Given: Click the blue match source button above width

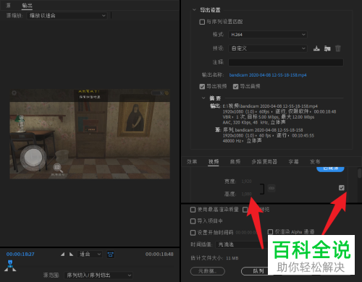Looking at the screenshot, I should 330,169.
